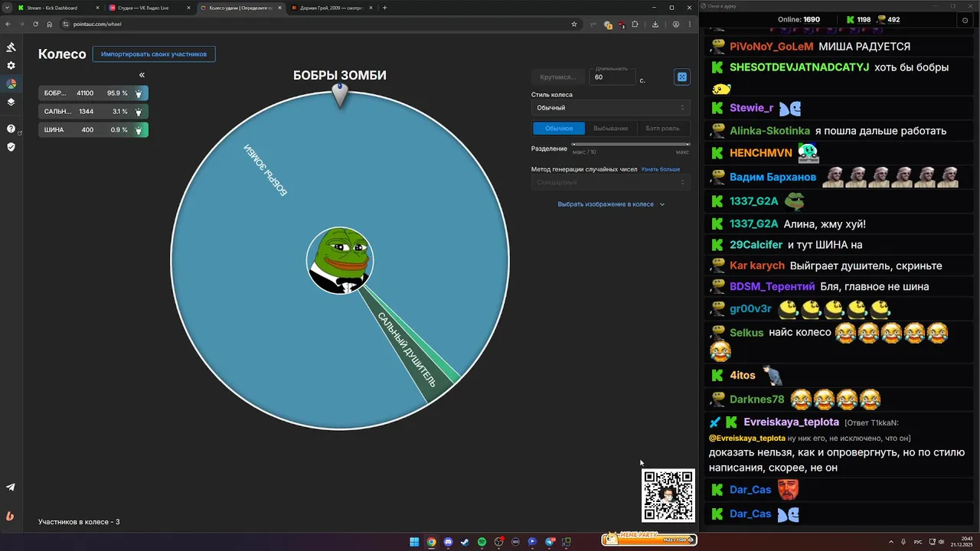Go to browser home page icon
The image size is (980, 551).
49,24
